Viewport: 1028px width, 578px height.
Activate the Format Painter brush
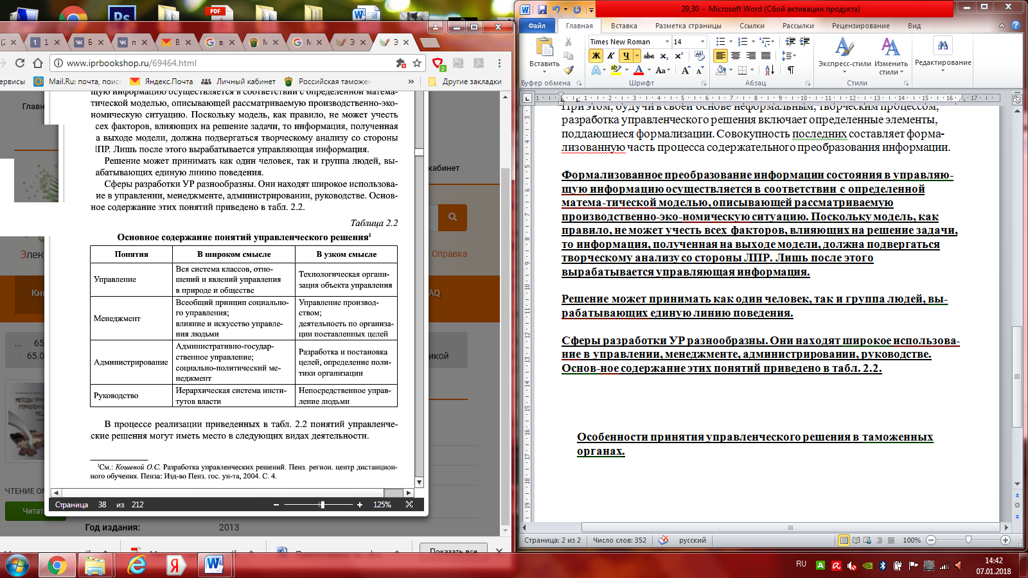point(568,70)
